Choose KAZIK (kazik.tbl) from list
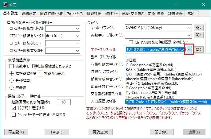Image resolution: width=211 pixels, height=139 pixels. 168,70
